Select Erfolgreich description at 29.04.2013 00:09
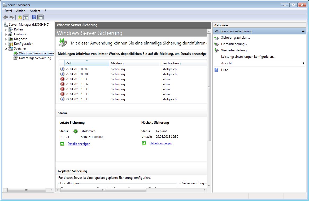 (x=169, y=69)
